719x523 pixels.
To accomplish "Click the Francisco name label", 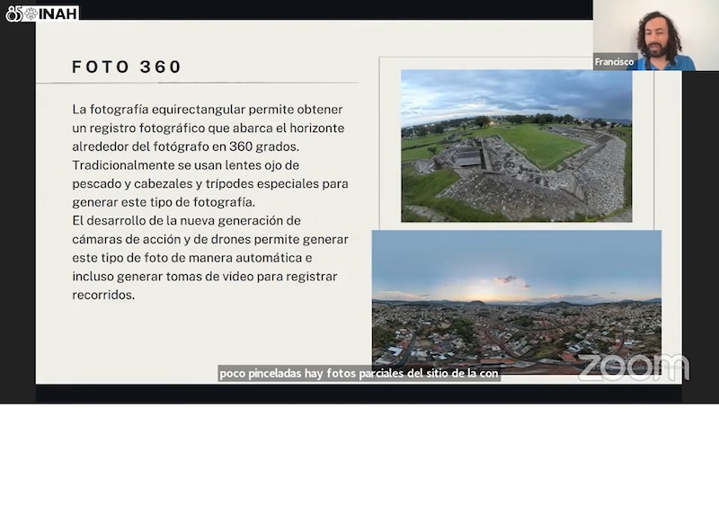I will tap(614, 62).
